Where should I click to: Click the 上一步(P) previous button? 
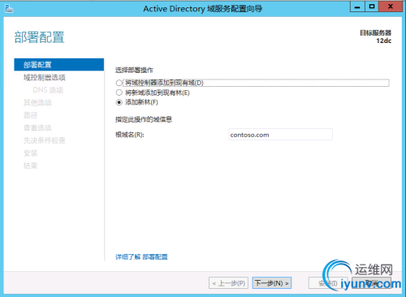pyautogui.click(x=228, y=283)
